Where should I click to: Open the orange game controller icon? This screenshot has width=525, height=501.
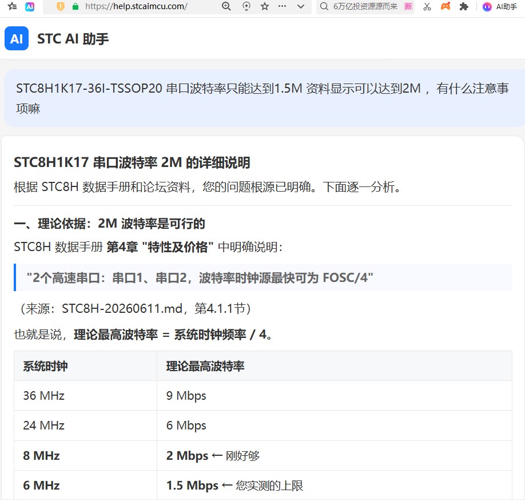446,6
